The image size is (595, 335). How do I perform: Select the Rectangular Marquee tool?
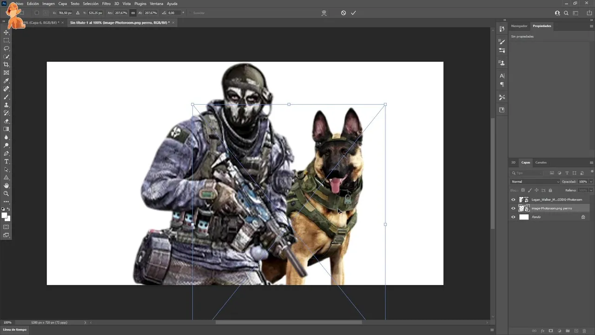tap(7, 40)
